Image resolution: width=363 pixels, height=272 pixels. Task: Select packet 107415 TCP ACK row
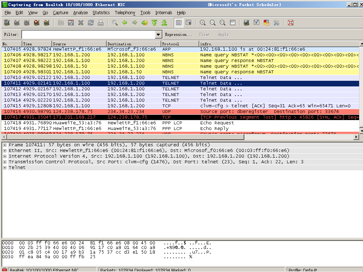tap(180, 106)
